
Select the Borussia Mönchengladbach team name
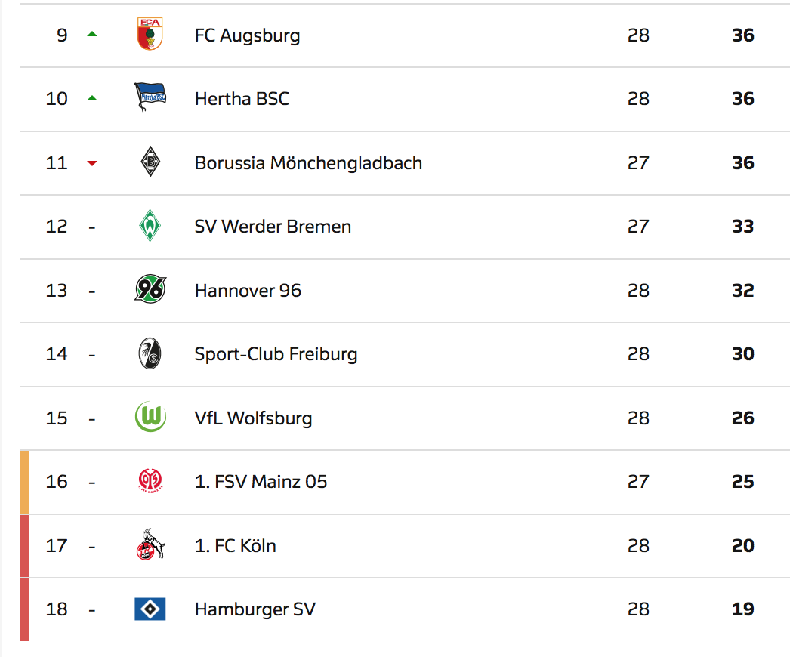[308, 163]
